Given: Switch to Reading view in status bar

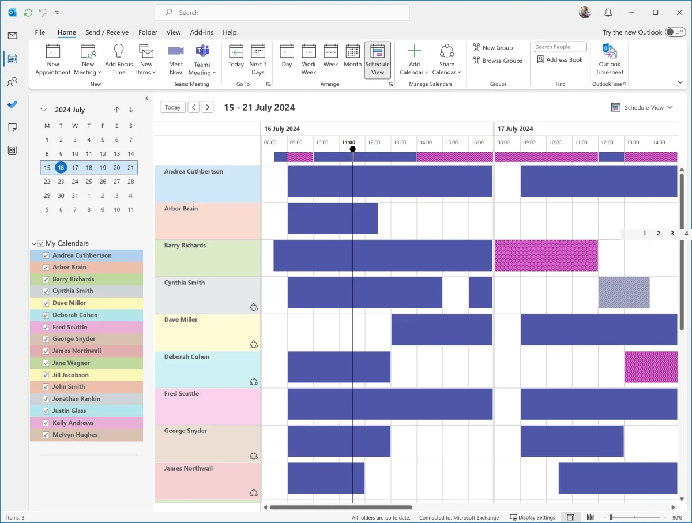Looking at the screenshot, I should point(590,517).
